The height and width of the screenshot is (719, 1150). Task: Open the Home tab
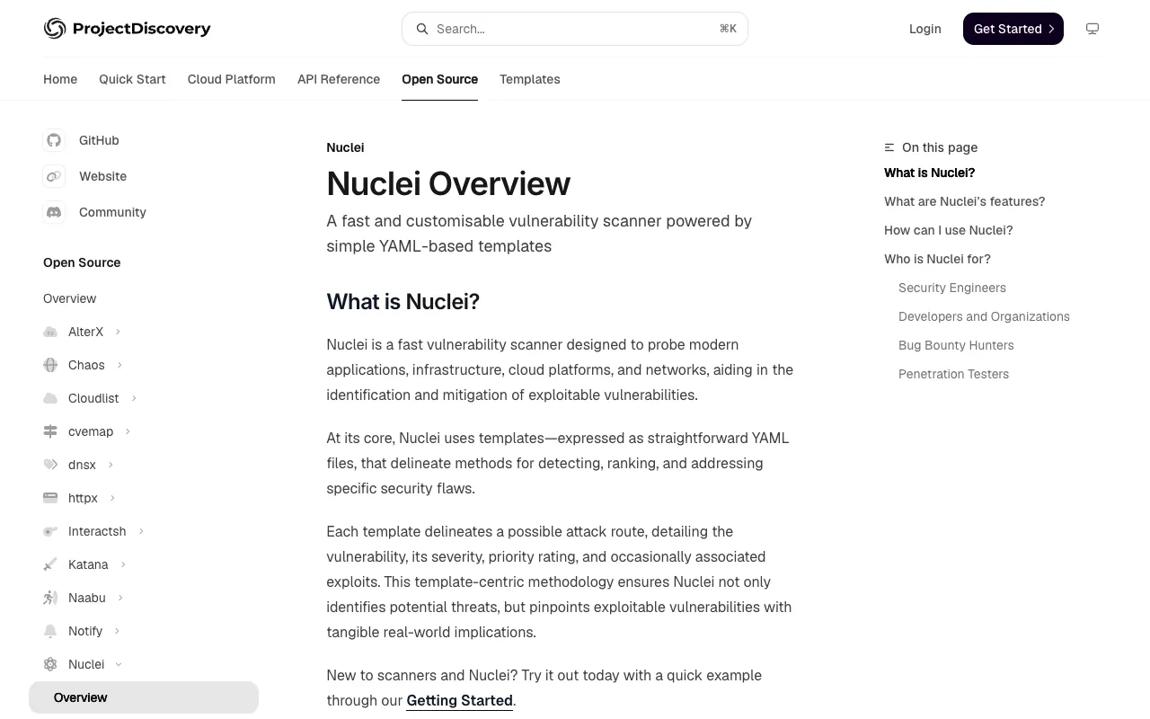click(x=60, y=79)
